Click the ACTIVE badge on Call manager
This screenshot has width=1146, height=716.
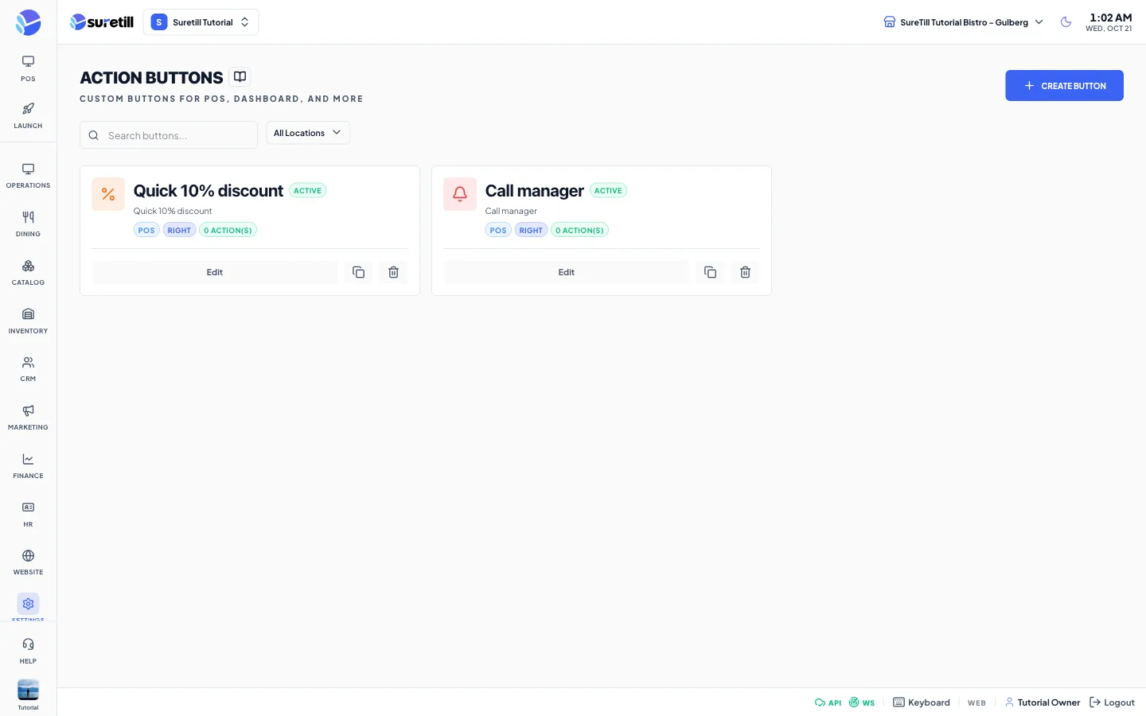pyautogui.click(x=608, y=191)
